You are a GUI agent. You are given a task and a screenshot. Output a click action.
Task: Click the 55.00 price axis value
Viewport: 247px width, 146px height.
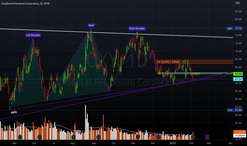[x=238, y=99]
